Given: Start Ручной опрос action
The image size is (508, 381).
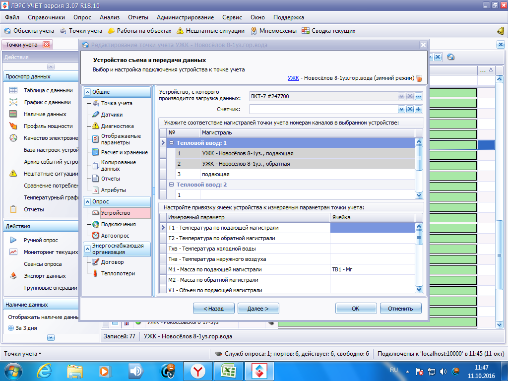Looking at the screenshot, I should tap(41, 240).
